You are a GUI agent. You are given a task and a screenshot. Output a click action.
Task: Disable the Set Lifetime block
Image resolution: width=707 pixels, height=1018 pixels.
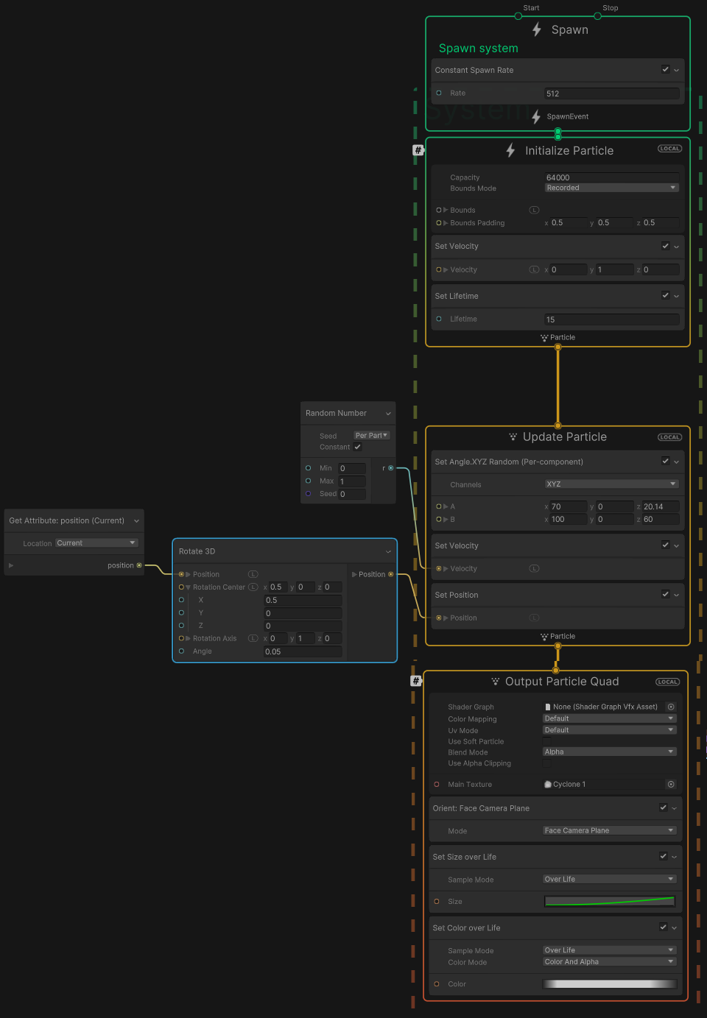pyautogui.click(x=665, y=296)
